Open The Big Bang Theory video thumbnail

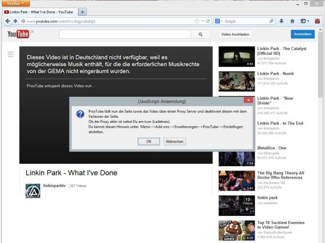(x=237, y=181)
